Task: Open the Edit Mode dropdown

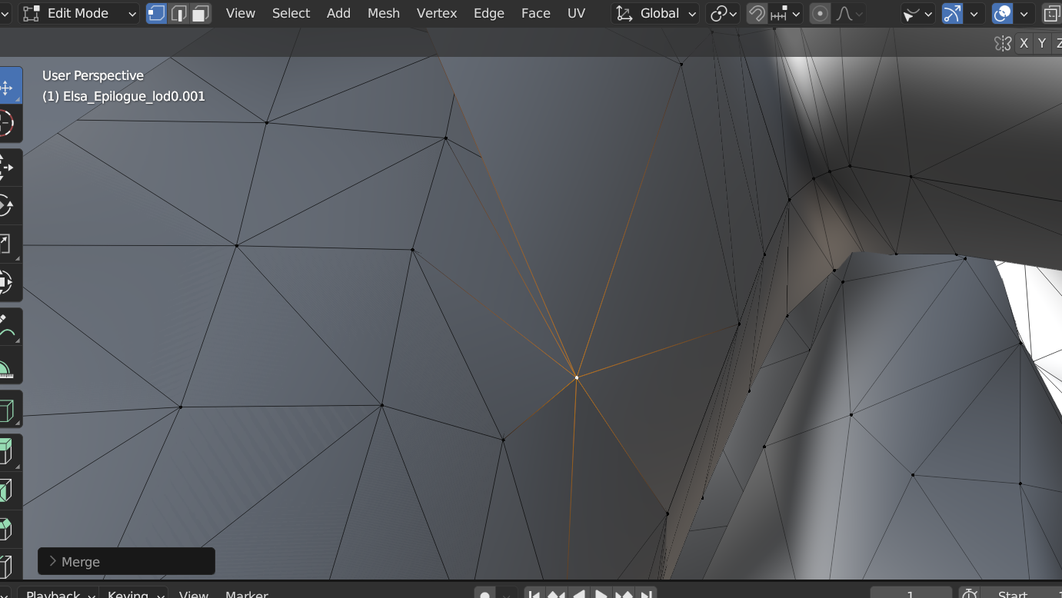Action: [x=80, y=13]
